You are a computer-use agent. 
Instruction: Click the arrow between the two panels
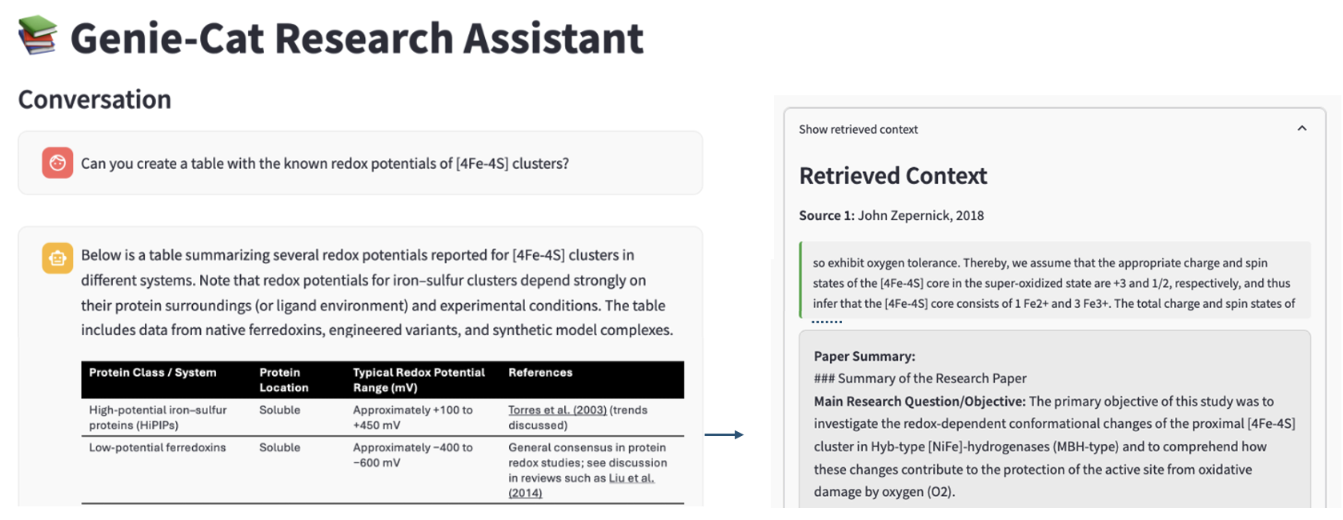(724, 434)
